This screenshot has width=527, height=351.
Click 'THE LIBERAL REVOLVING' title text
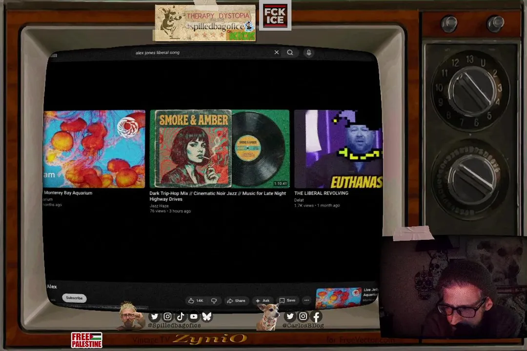click(x=321, y=193)
